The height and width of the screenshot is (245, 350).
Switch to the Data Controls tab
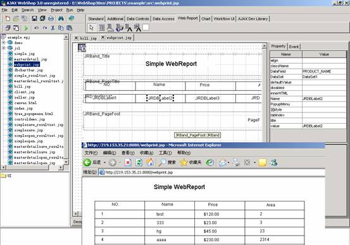[x=138, y=19]
